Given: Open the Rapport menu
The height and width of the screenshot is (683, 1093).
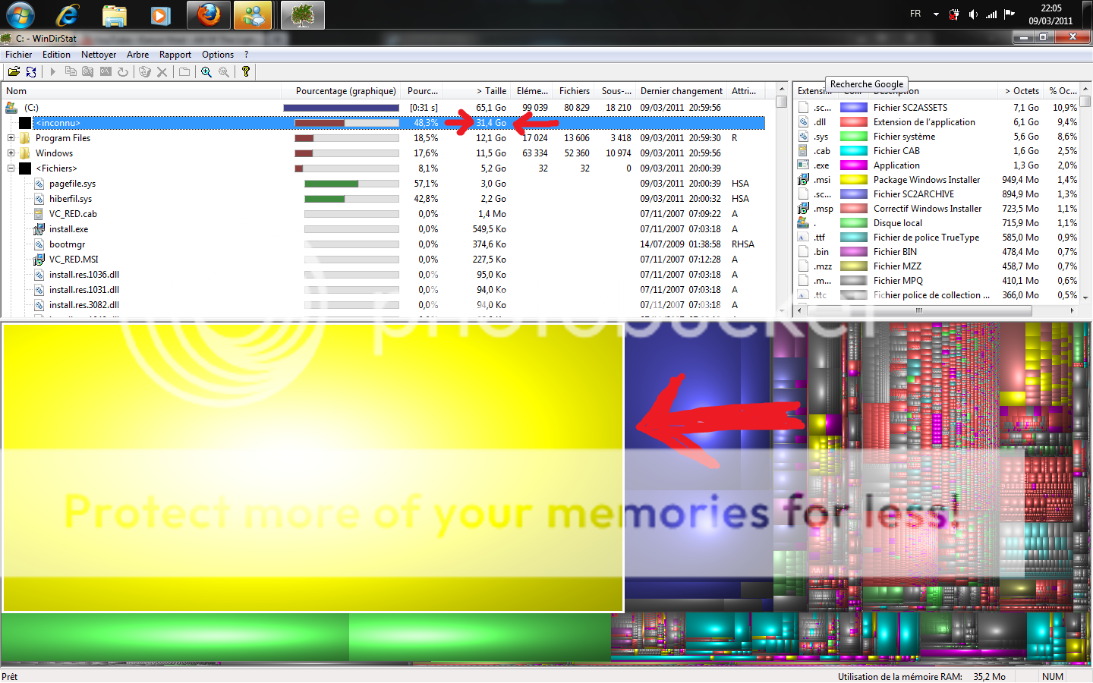Looking at the screenshot, I should (175, 55).
